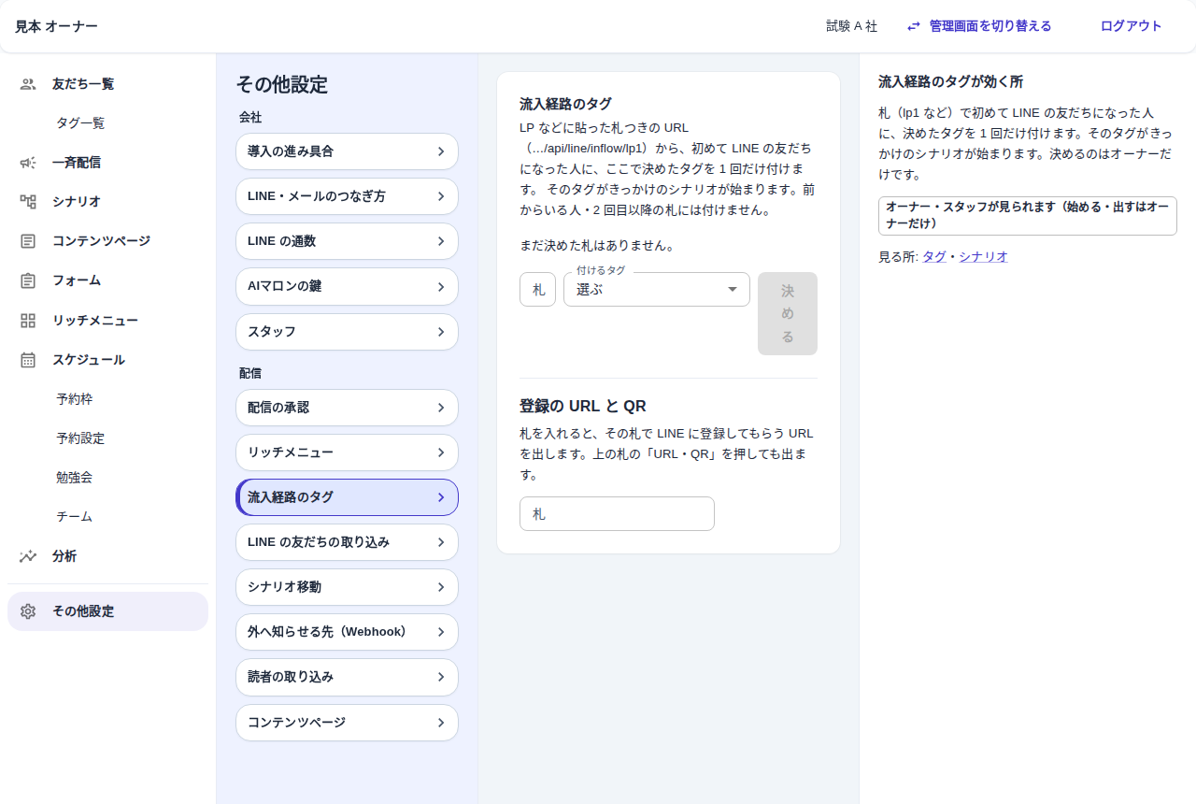Select 流入経路のタグ settings row
Viewport: 1196px width, 804px height.
(347, 497)
